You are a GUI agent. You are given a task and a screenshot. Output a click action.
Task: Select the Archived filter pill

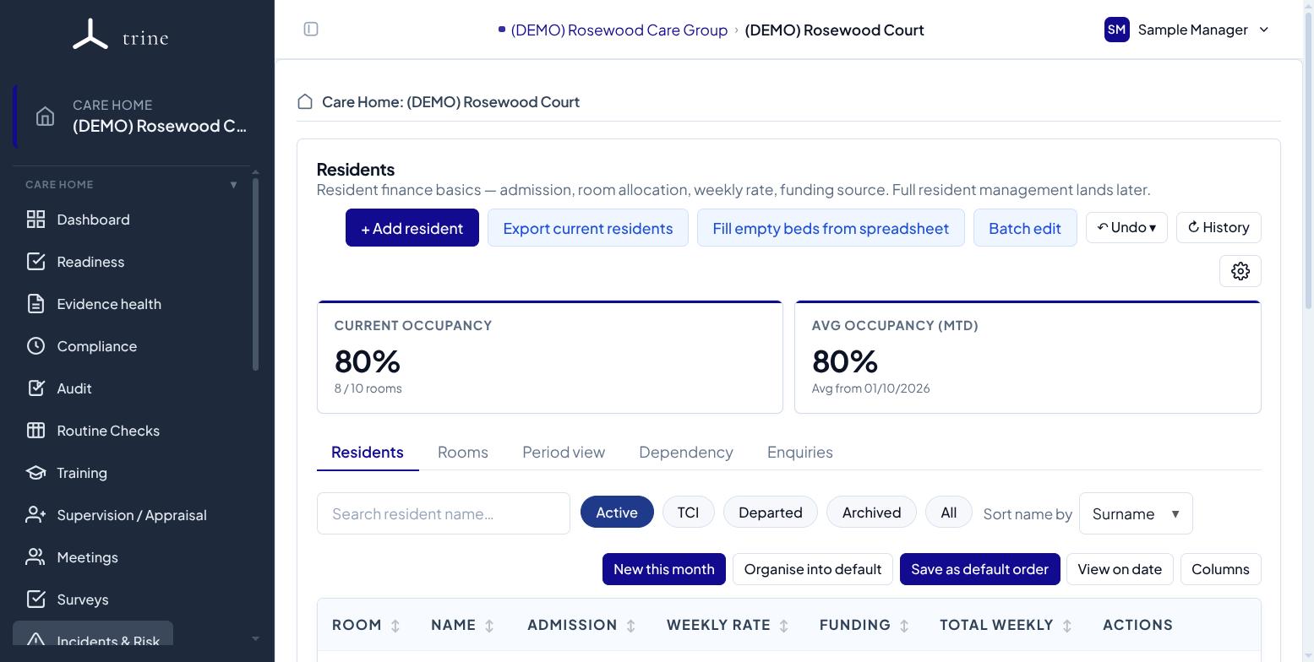click(x=871, y=513)
